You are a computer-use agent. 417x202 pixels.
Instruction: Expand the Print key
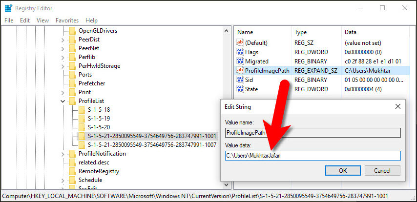point(63,93)
